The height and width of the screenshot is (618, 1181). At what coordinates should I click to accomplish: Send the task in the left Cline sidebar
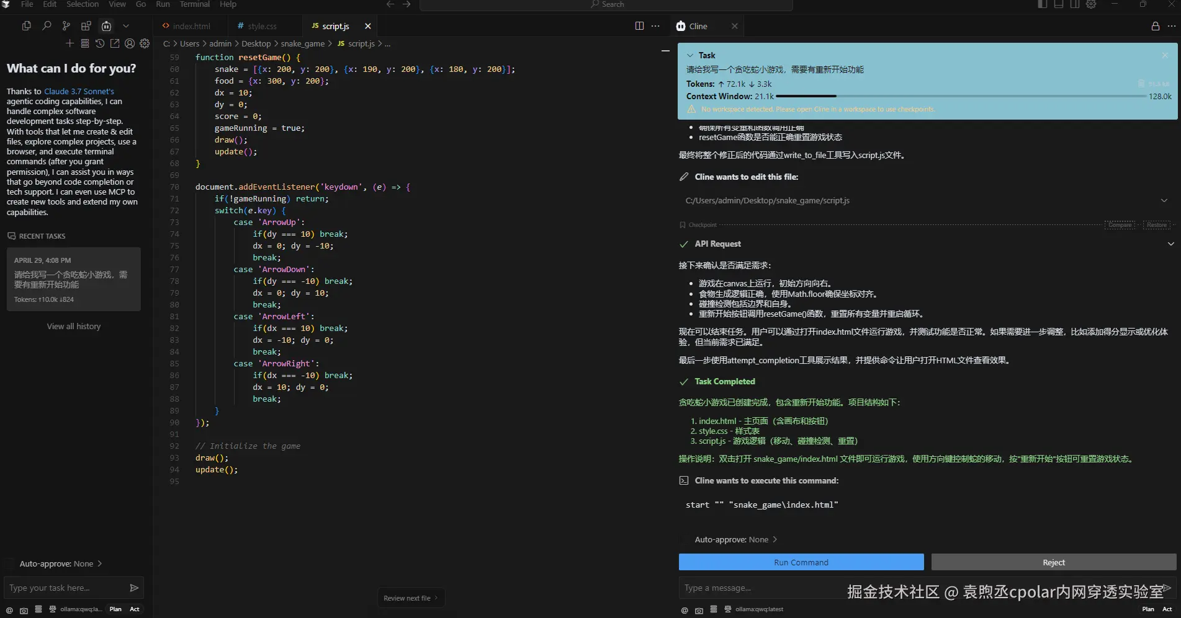134,588
